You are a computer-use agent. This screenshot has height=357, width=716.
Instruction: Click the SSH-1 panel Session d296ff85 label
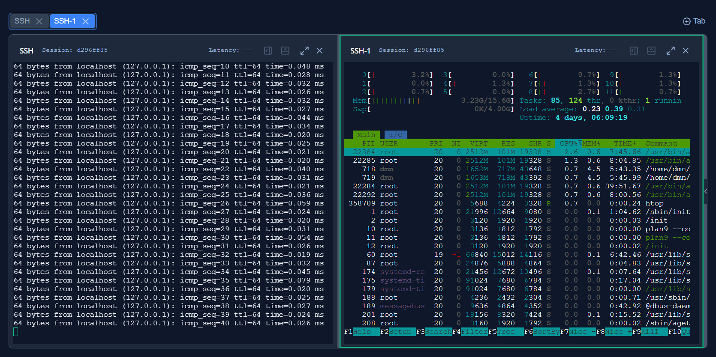click(x=412, y=50)
